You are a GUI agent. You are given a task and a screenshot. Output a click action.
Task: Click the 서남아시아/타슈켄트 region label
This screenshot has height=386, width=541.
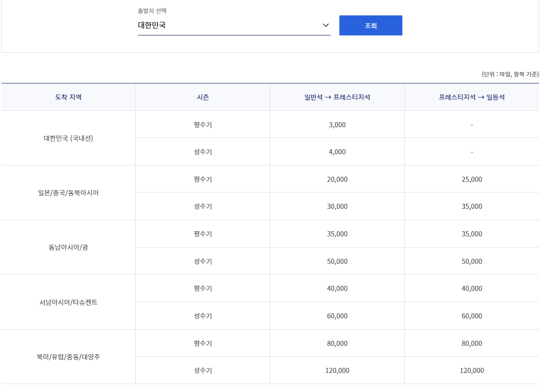(68, 302)
